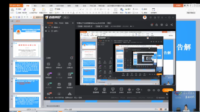Open 主播任务 tool
Viewport: 200px width, 112px height.
pos(70,65)
